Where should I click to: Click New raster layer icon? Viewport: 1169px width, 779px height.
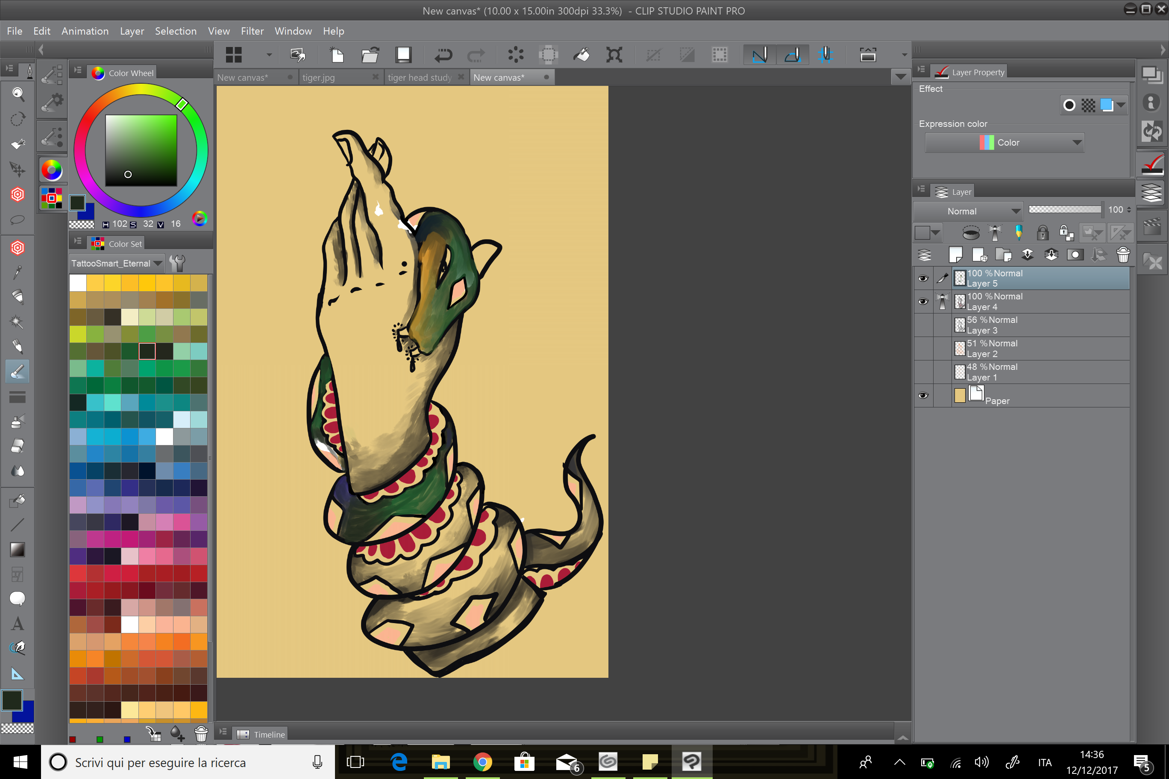(x=955, y=255)
